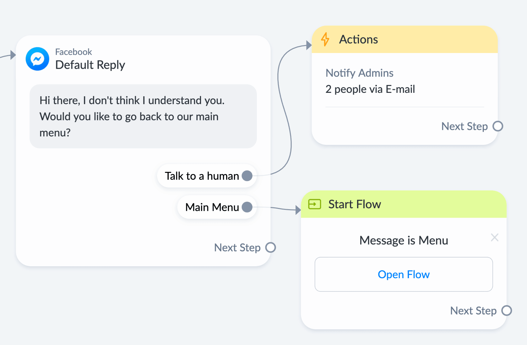Select the Start Flow node header
The image size is (527, 345).
[x=404, y=204]
